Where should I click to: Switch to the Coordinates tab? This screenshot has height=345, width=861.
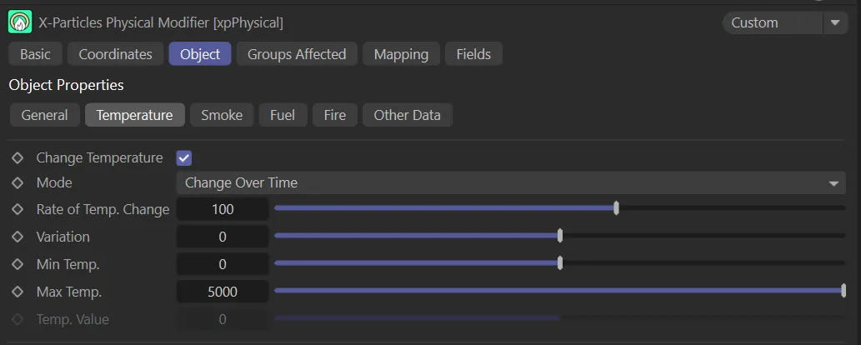point(115,54)
